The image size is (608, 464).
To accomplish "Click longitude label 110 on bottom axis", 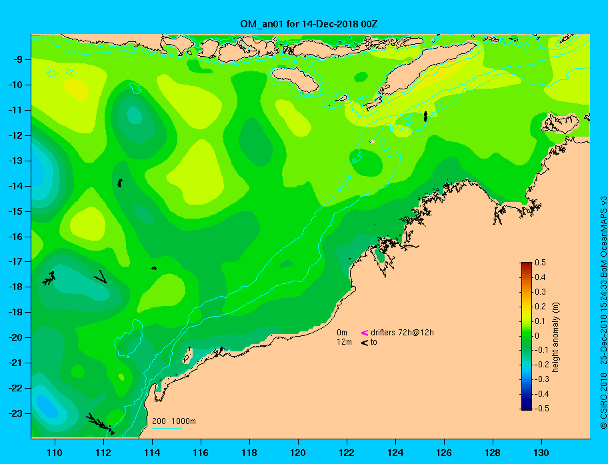I will click(x=55, y=453).
